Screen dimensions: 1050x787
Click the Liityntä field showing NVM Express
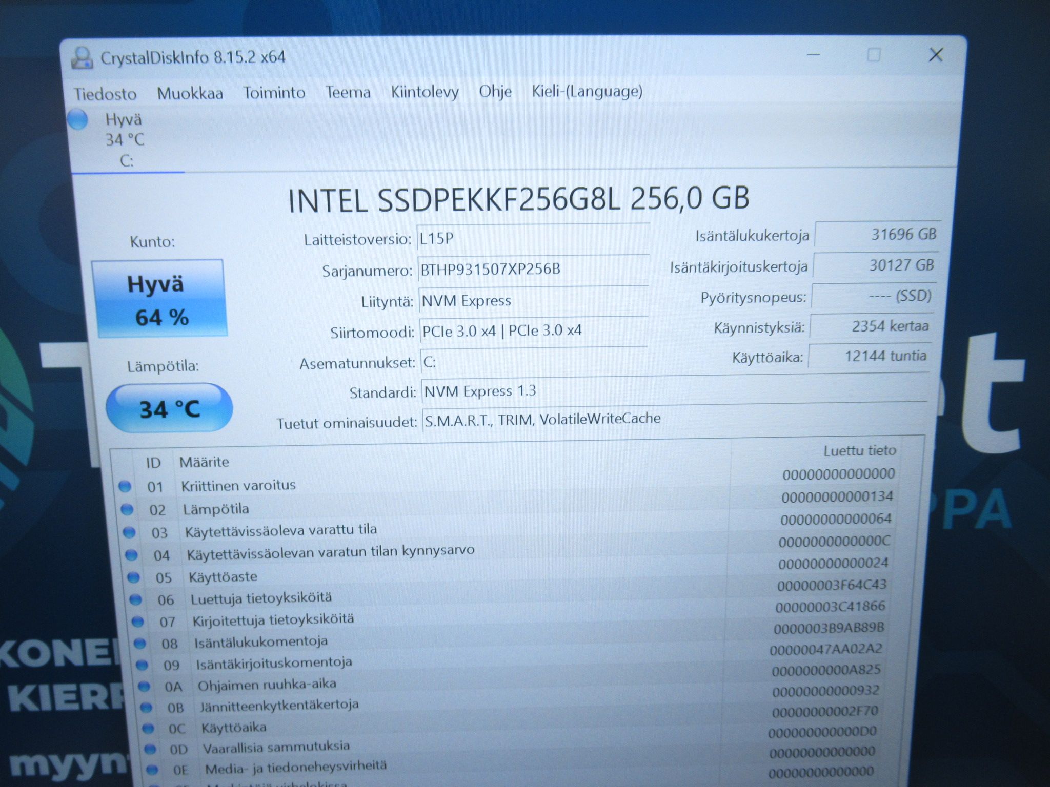pyautogui.click(x=534, y=300)
